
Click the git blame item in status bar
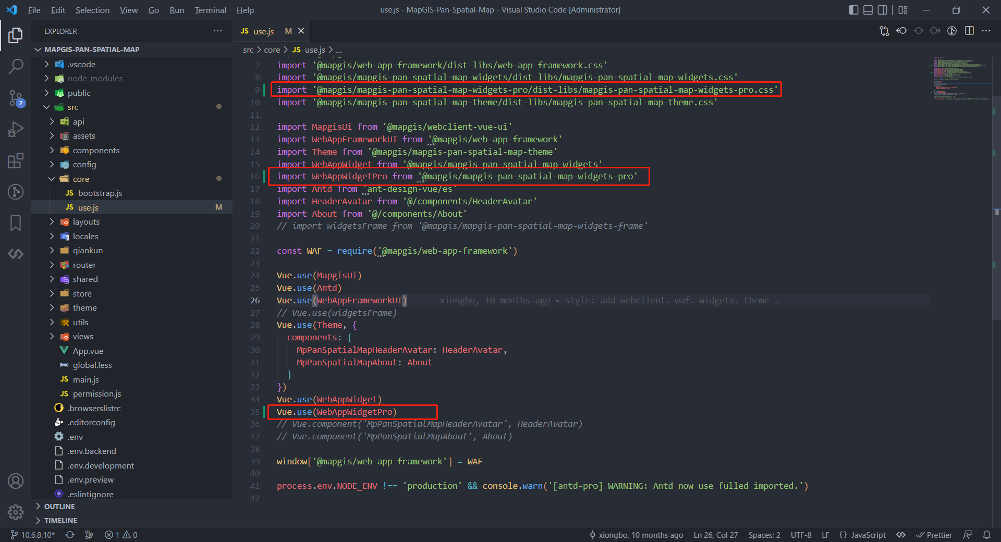(x=636, y=535)
